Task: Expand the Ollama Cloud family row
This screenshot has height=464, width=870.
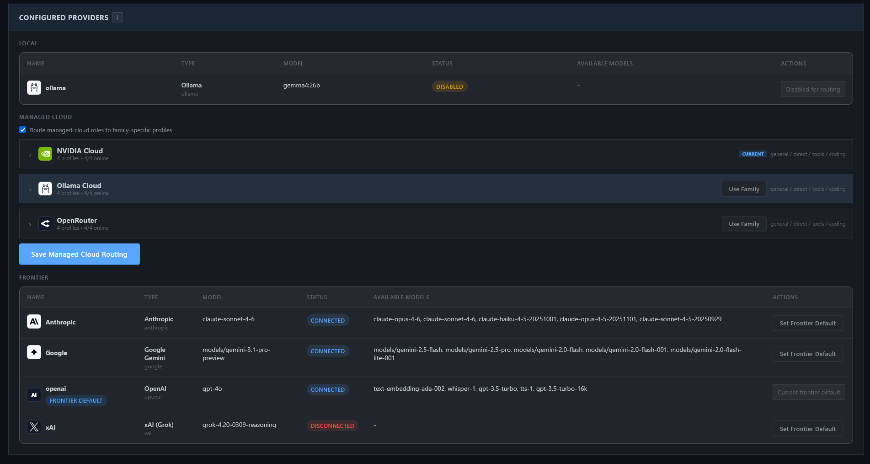Action: (30, 189)
